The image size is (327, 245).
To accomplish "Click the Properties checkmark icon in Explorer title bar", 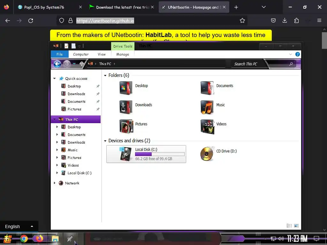I will coord(66,46).
